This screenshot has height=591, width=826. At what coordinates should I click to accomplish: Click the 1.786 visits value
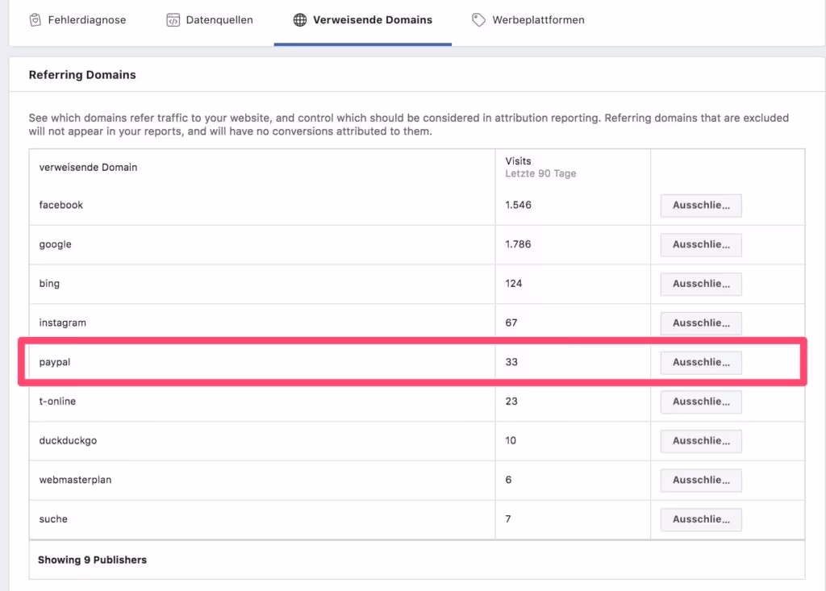[519, 244]
